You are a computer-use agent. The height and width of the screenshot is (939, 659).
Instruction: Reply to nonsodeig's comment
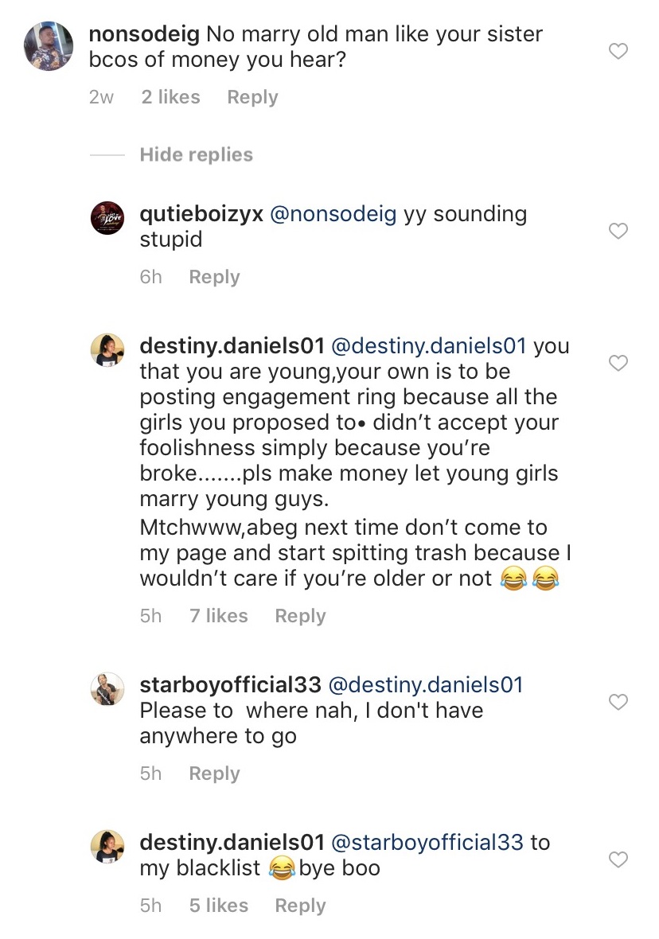pyautogui.click(x=252, y=97)
